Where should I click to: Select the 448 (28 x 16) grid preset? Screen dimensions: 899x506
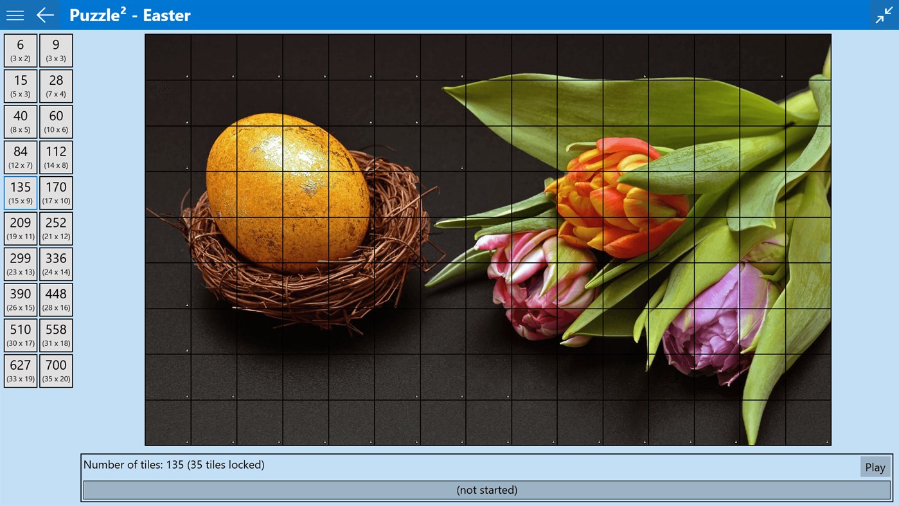click(x=56, y=298)
